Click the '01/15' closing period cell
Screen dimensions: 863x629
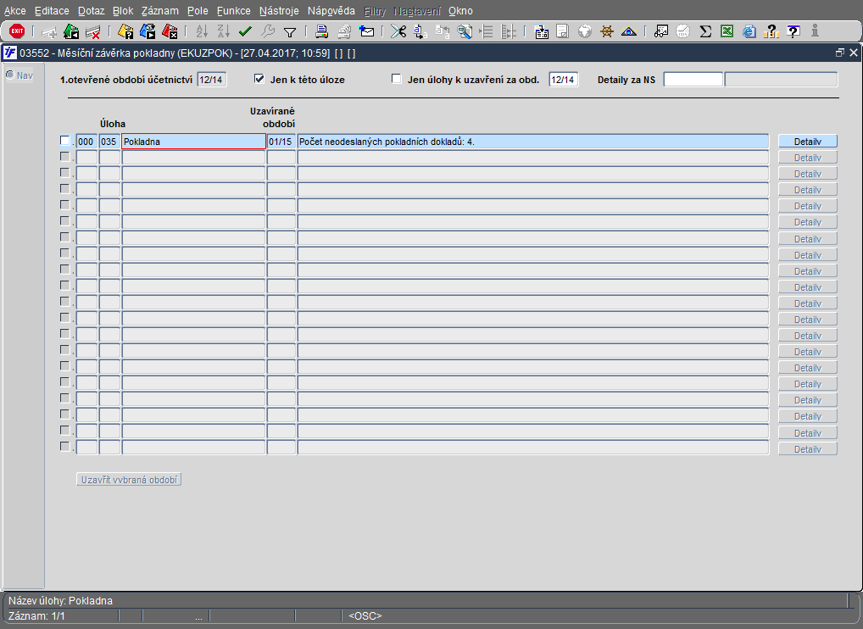tap(281, 142)
